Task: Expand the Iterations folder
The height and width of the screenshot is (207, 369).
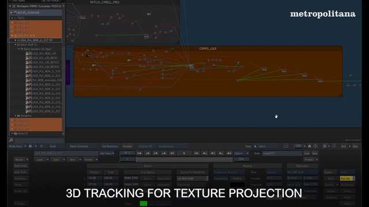Action: point(16,116)
